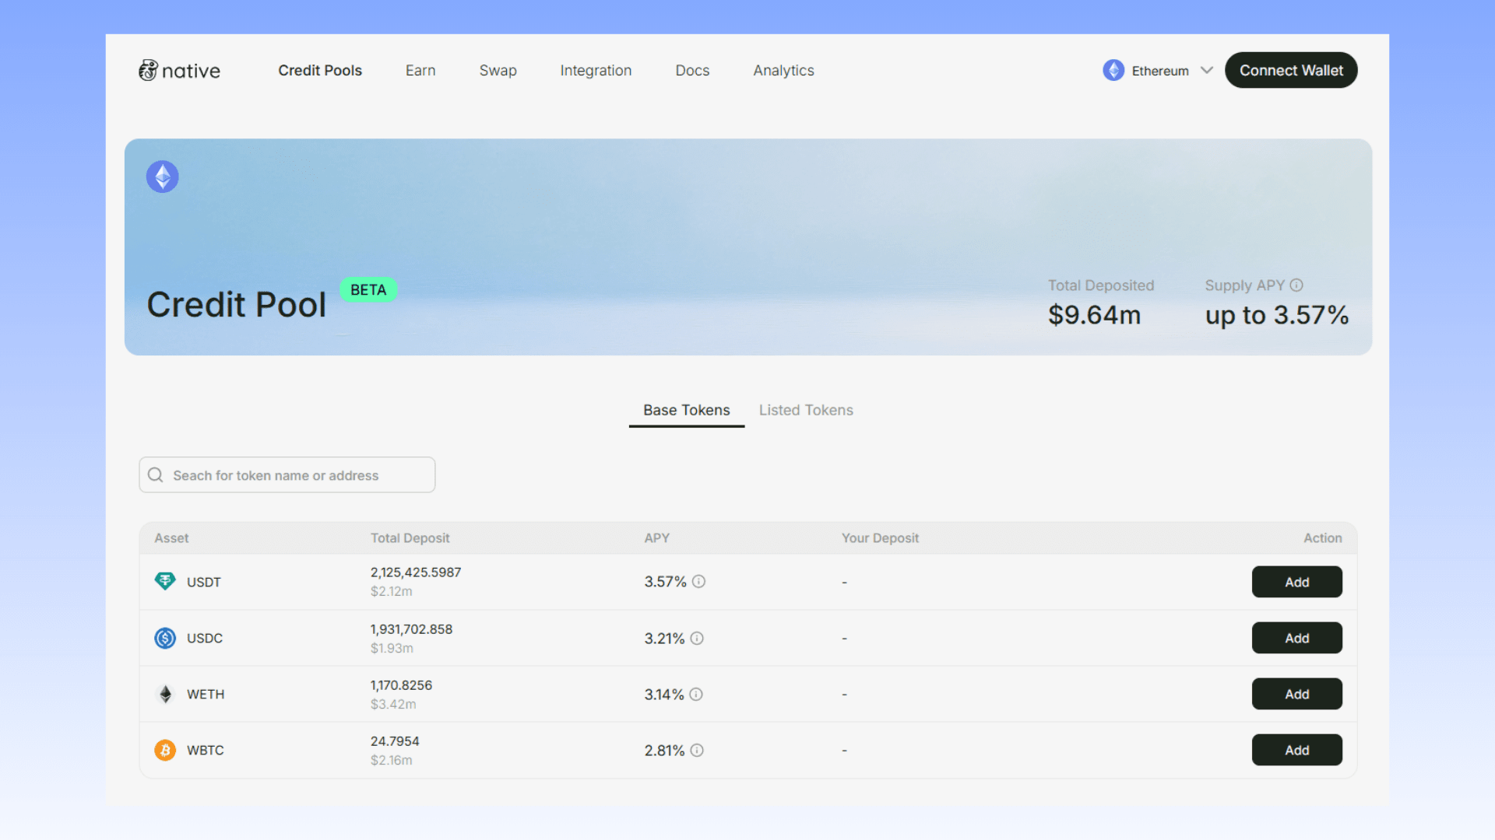Screen dimensions: 1495x840
Task: Click the USDT token icon
Action: pos(165,582)
